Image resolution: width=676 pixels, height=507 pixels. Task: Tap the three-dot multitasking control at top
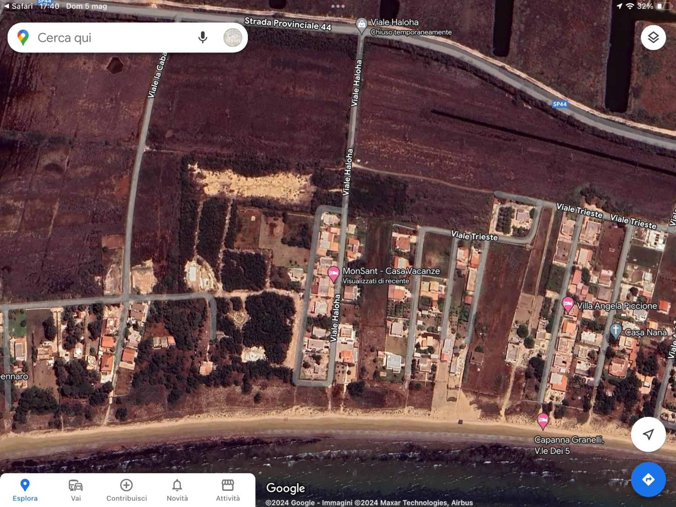[x=338, y=6]
